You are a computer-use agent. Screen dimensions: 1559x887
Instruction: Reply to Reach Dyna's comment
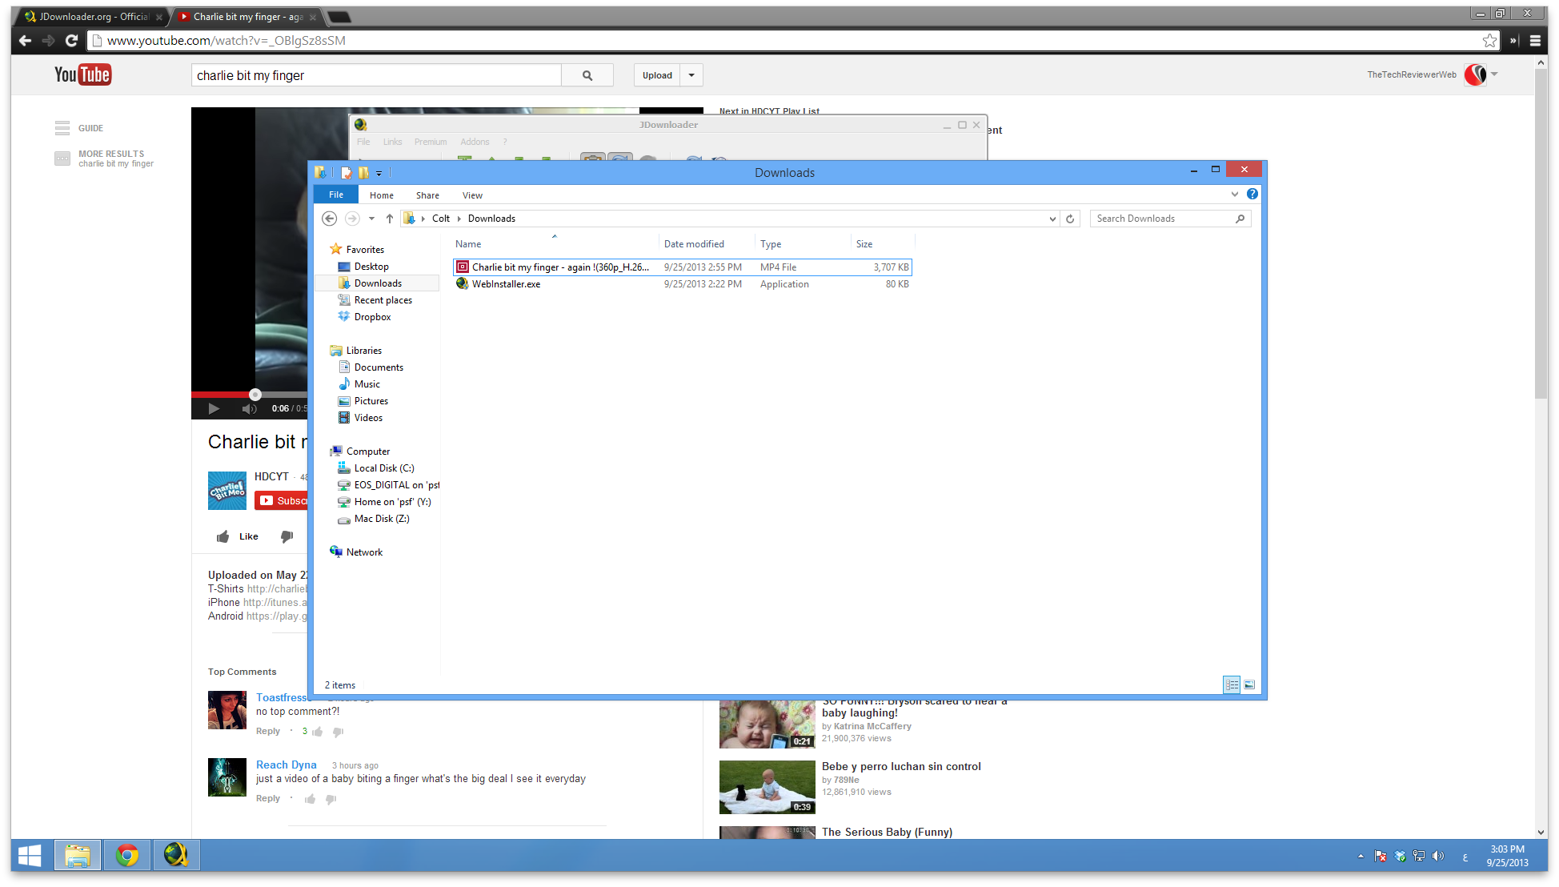tap(267, 798)
